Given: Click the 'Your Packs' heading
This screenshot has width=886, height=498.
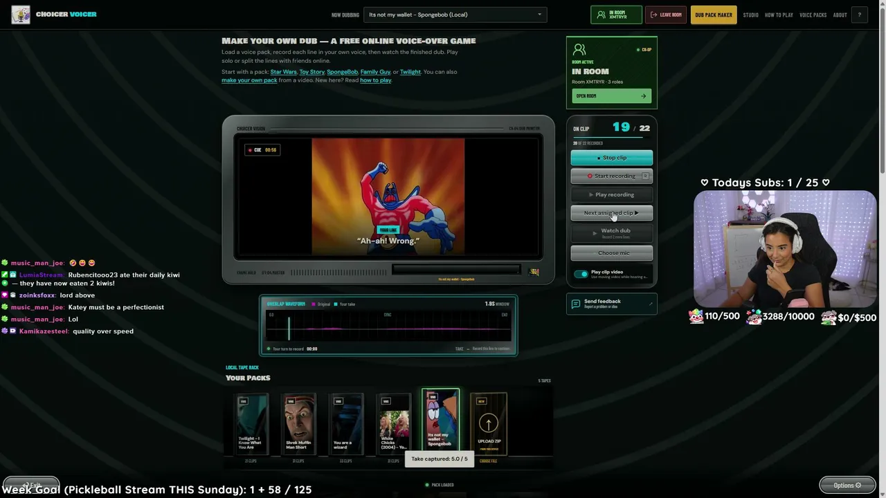Looking at the screenshot, I should pyautogui.click(x=248, y=378).
